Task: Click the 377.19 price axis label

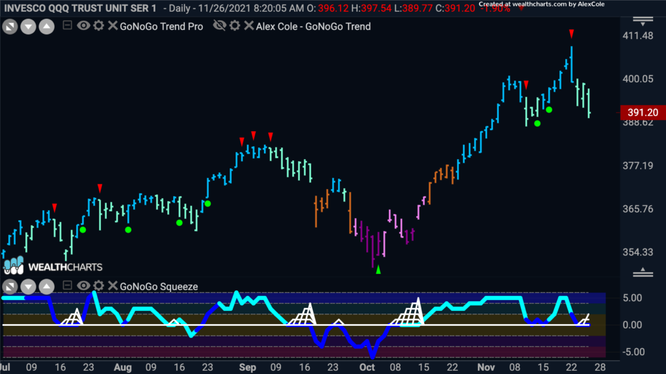Action: [x=638, y=166]
